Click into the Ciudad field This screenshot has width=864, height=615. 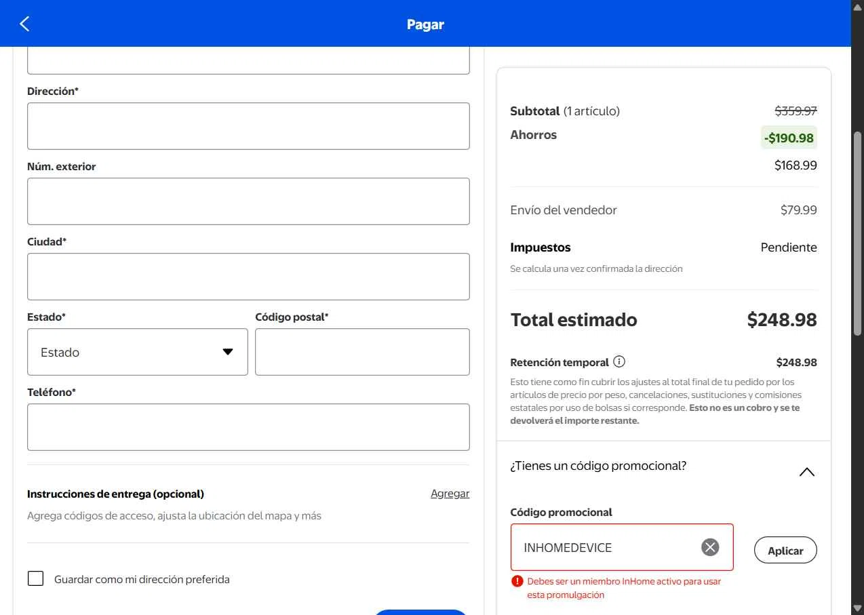[x=248, y=277]
